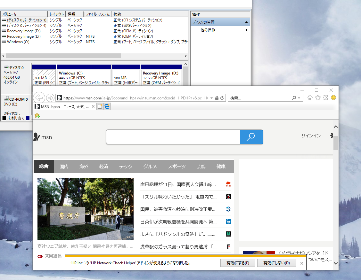Click the サインイン link
The image size is (361, 280).
(310, 136)
